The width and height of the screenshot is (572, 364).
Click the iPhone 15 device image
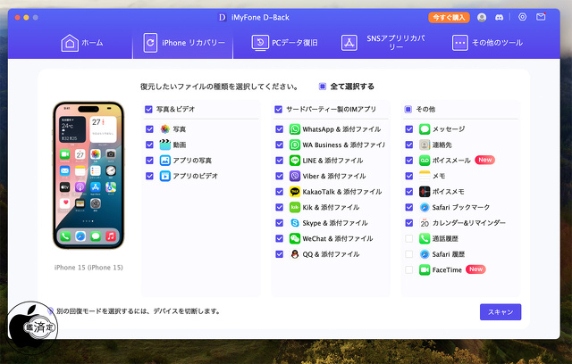(88, 176)
